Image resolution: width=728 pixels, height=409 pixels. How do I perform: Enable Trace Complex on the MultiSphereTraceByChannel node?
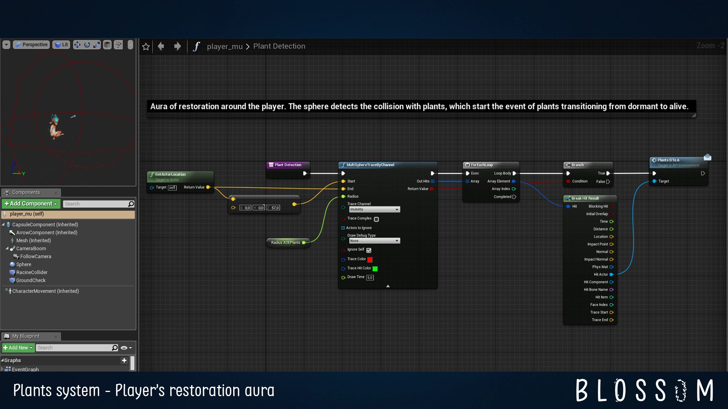[376, 219]
